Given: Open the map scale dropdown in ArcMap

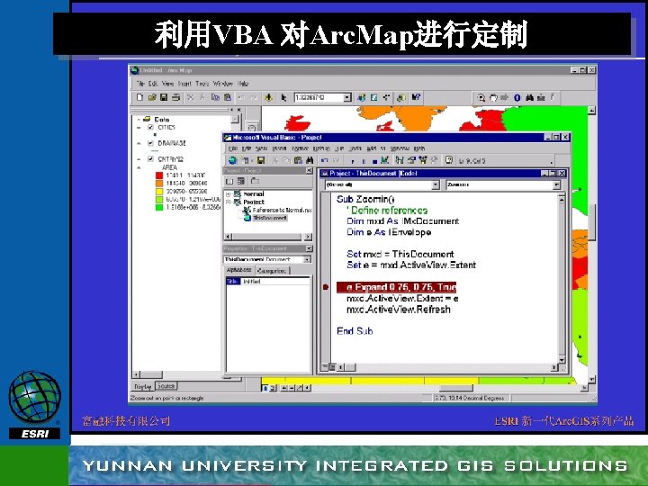Looking at the screenshot, I should point(347,97).
